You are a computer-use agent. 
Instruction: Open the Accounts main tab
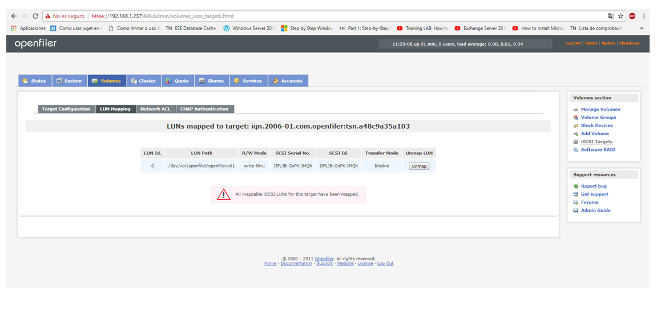(x=288, y=81)
